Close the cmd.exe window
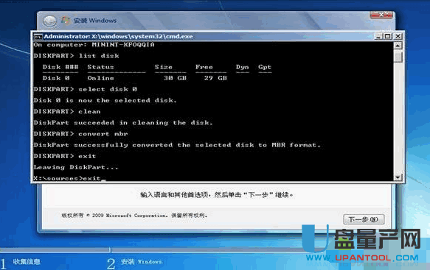The height and width of the screenshot is (270, 430). tap(398, 36)
